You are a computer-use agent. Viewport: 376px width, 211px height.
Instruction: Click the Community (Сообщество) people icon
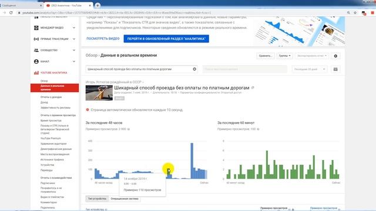coord(36,50)
